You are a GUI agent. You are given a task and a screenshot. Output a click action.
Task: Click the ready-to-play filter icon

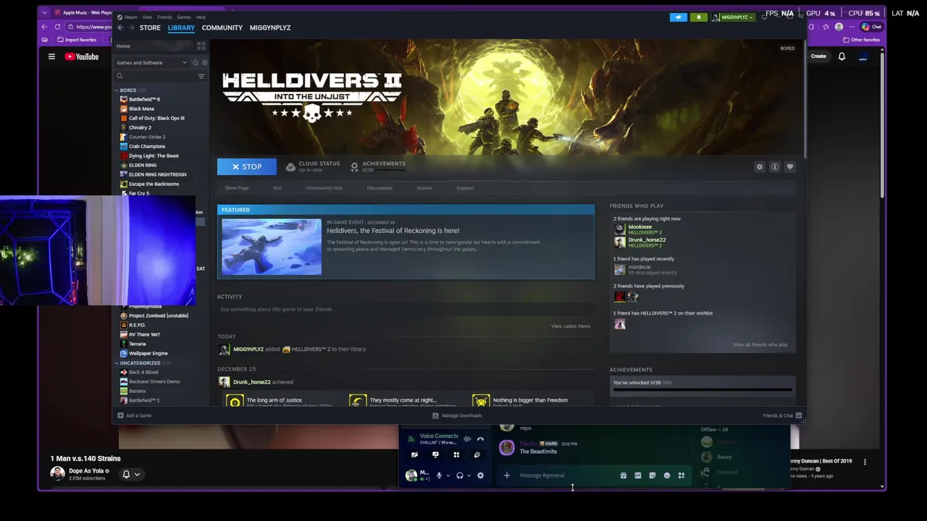pos(204,62)
